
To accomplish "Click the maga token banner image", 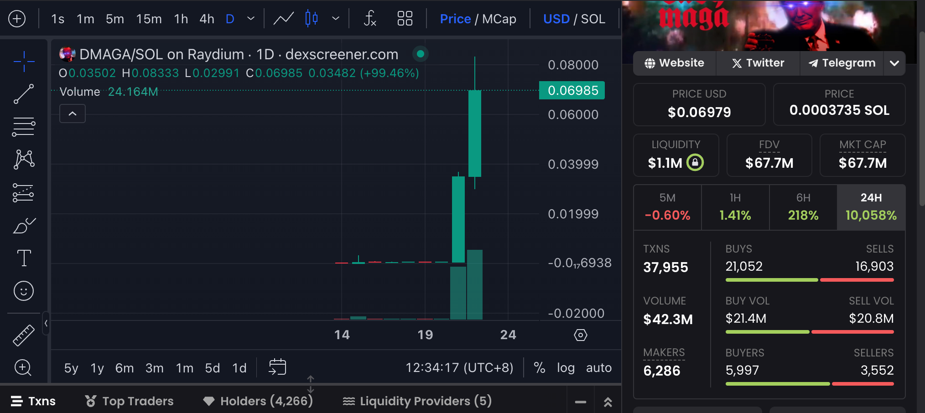I will 769,25.
